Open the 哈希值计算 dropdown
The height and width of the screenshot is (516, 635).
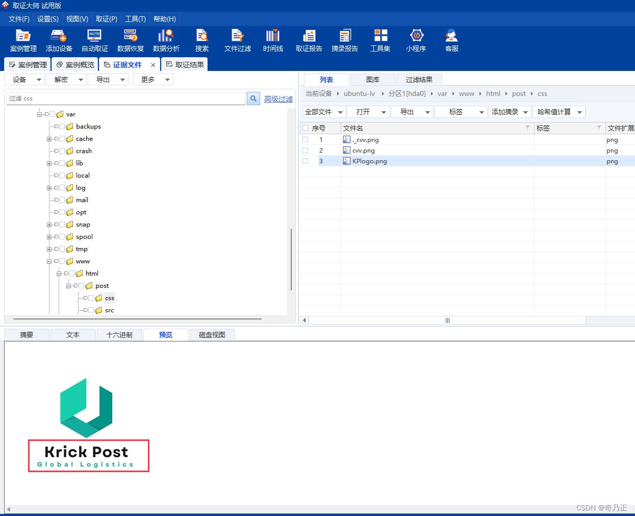coord(559,112)
